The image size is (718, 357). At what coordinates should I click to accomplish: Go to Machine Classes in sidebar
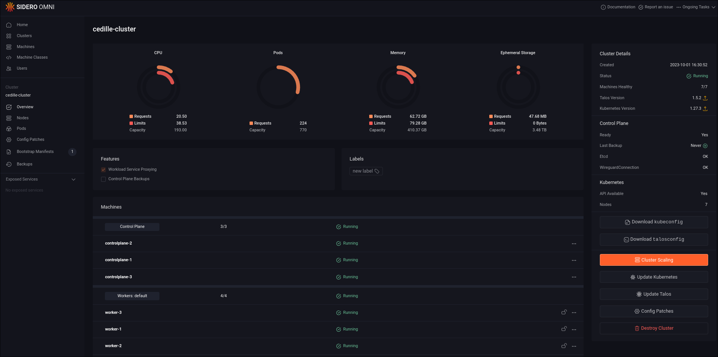(32, 58)
